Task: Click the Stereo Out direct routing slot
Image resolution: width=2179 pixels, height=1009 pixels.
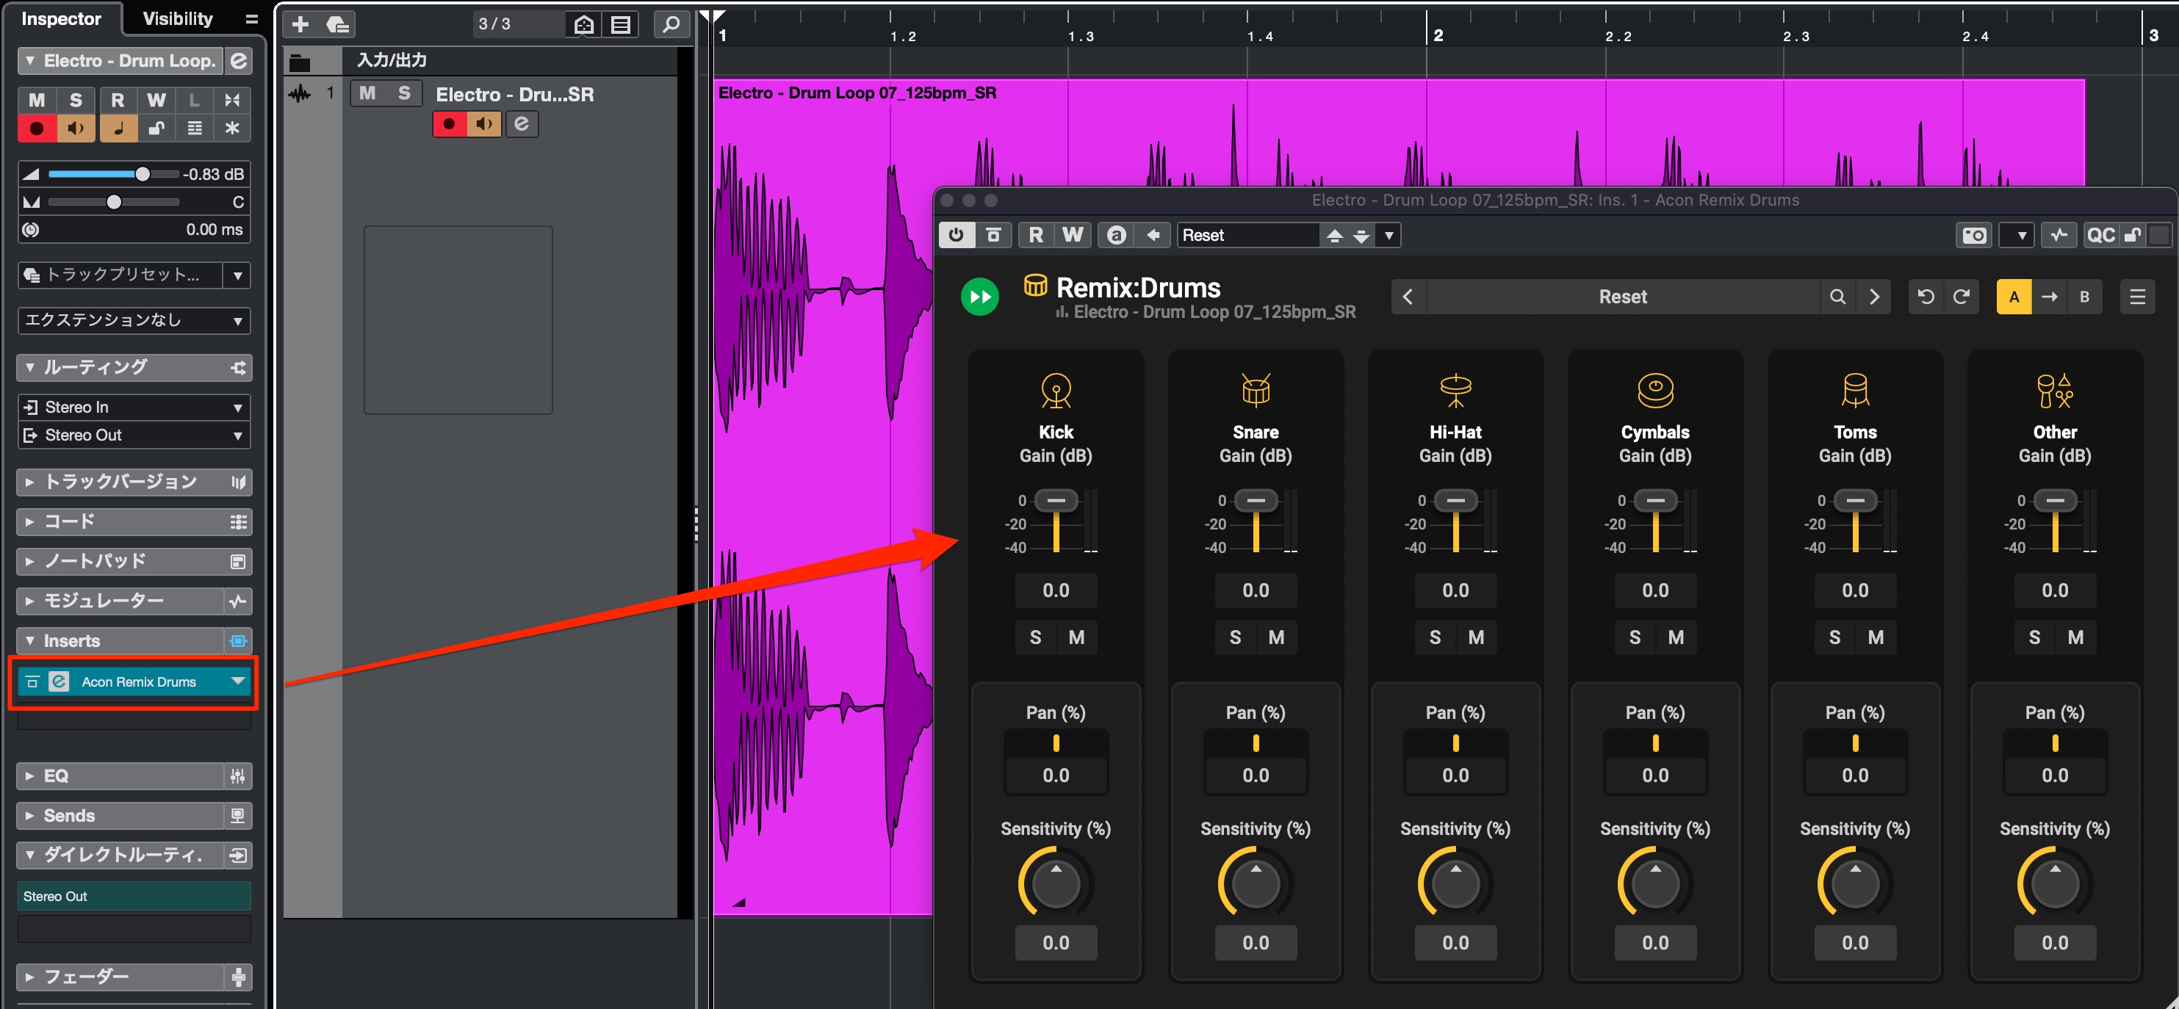Action: 134,897
